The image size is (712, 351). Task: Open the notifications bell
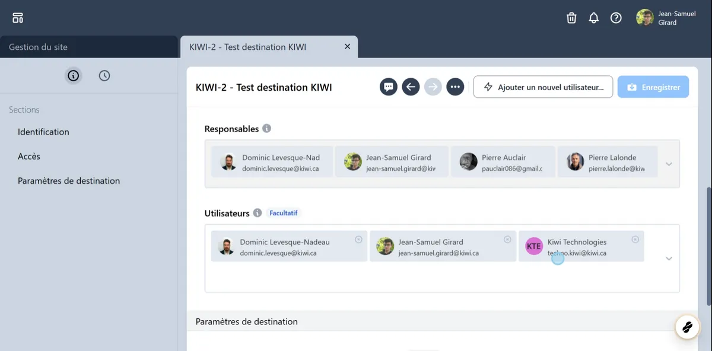click(x=594, y=18)
